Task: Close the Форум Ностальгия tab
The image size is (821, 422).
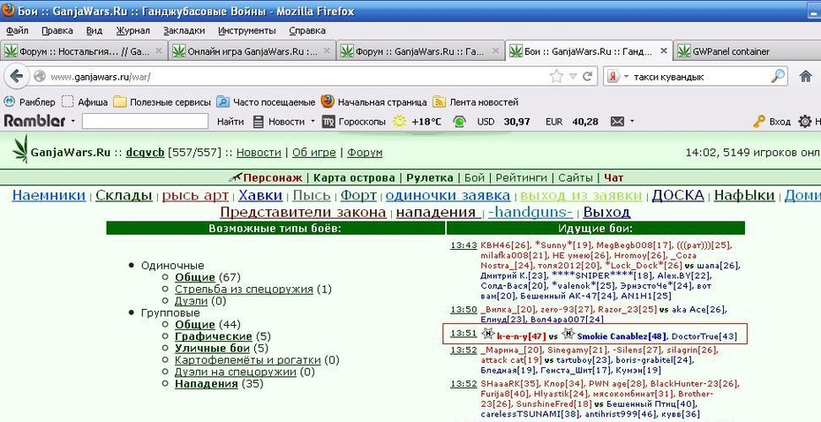Action: click(x=159, y=51)
